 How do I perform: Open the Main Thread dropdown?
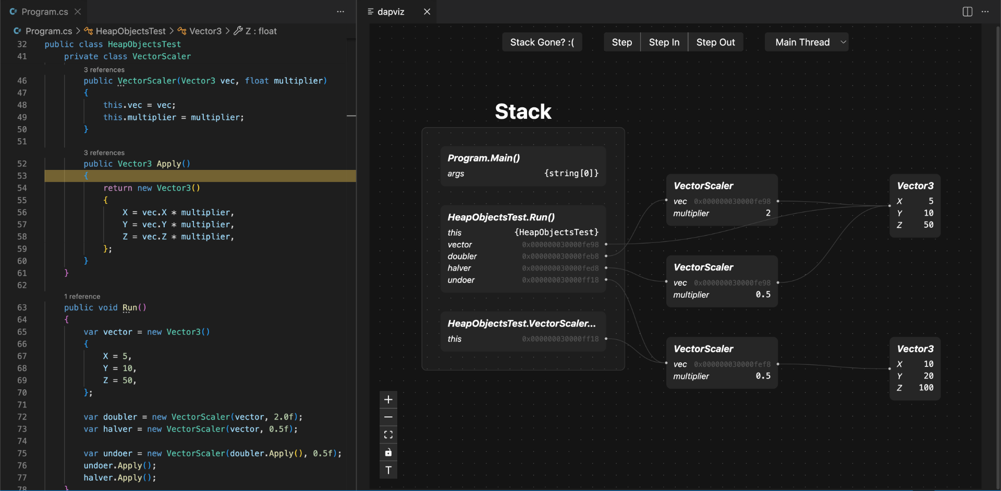click(806, 42)
